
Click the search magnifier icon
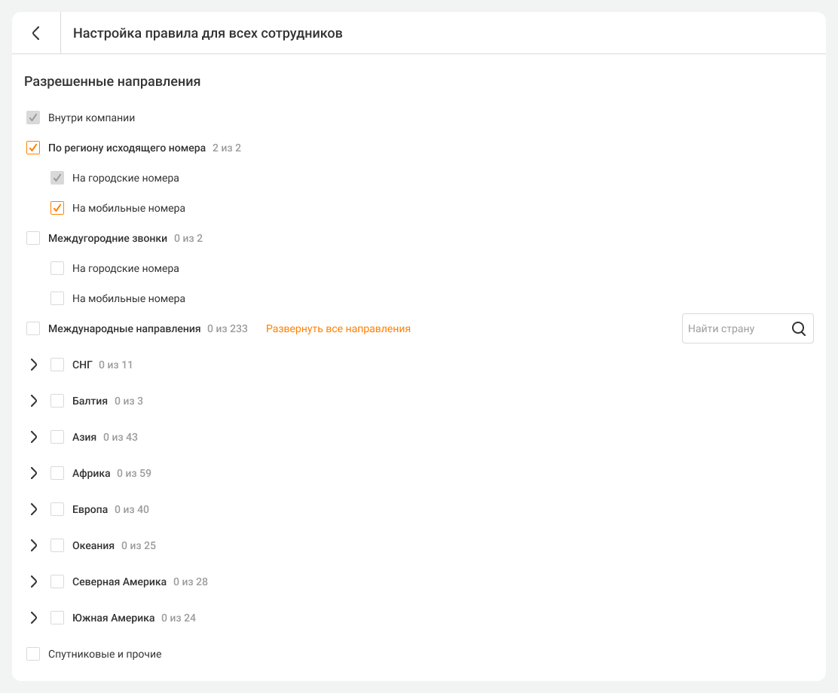(799, 328)
